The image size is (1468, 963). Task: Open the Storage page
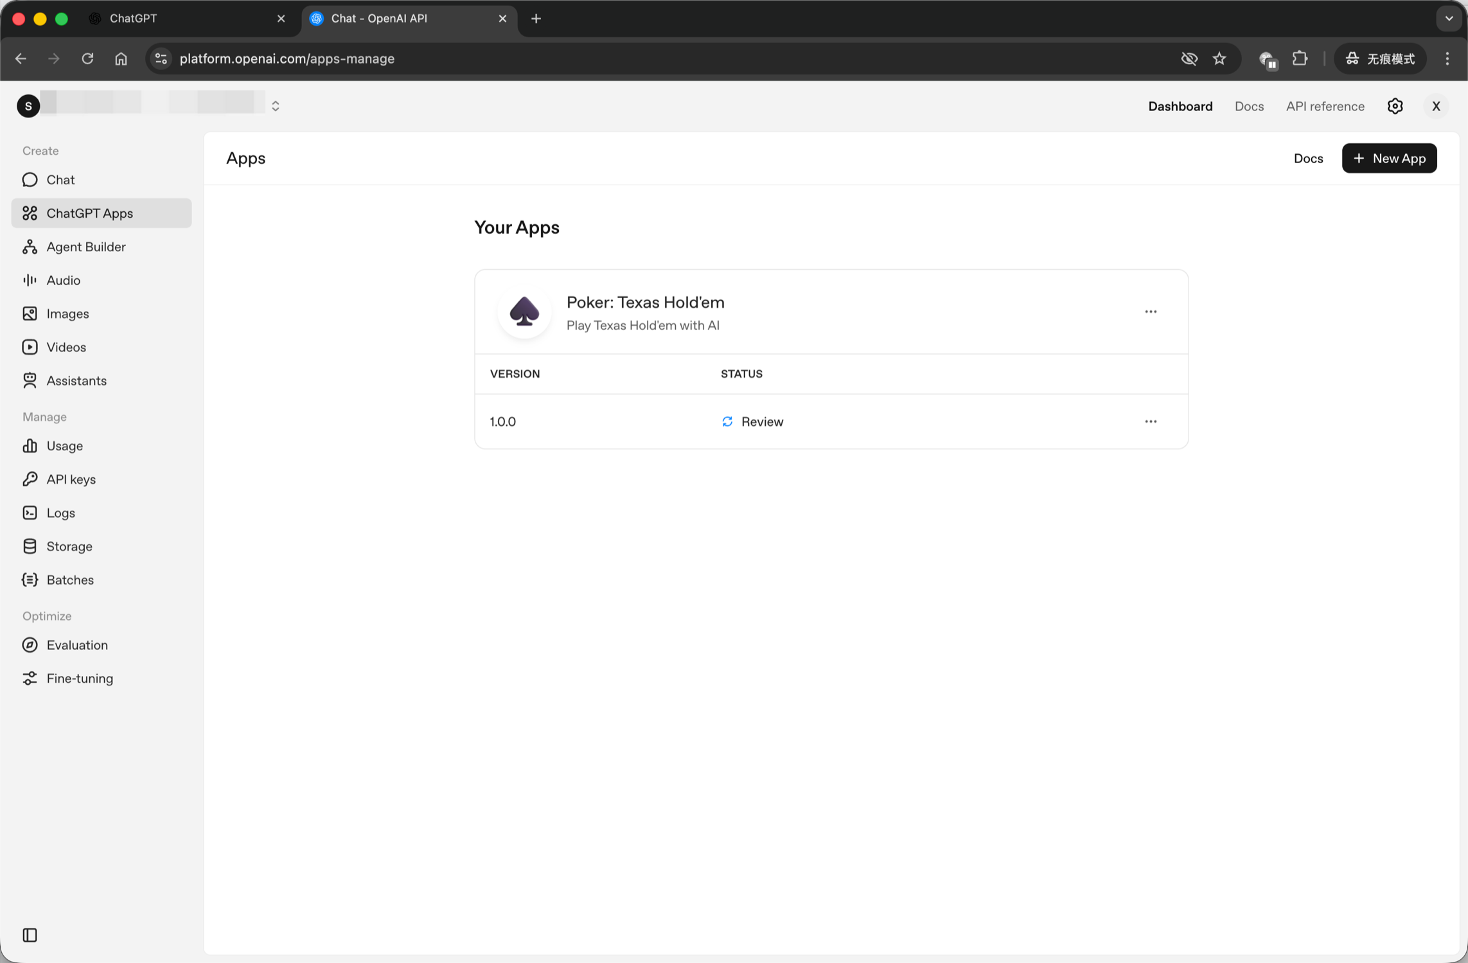click(x=69, y=546)
